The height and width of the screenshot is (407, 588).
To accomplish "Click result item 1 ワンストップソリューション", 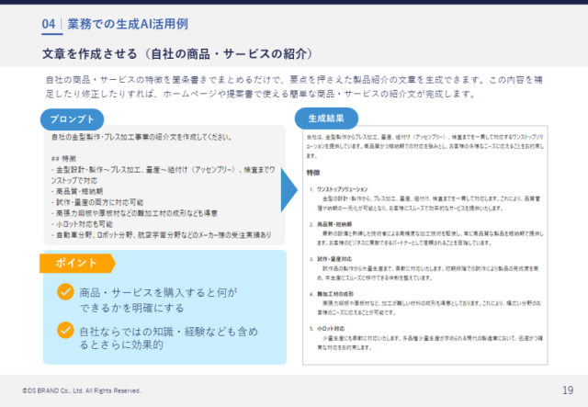I will (x=343, y=189).
